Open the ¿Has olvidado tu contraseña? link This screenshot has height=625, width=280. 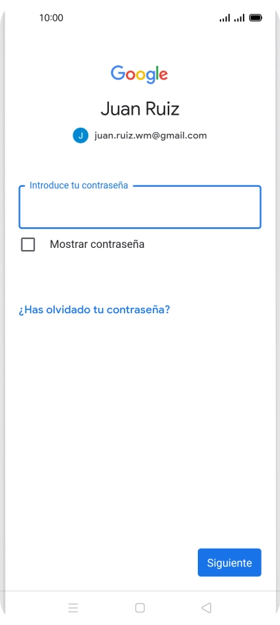click(x=94, y=310)
